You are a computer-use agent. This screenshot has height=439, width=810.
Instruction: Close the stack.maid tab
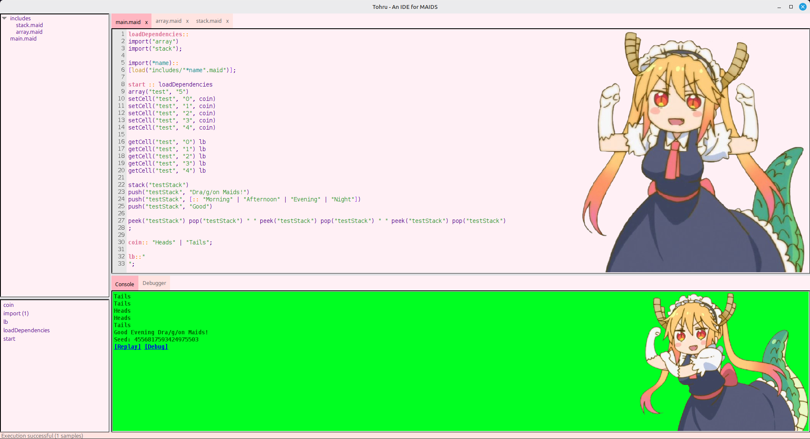227,21
